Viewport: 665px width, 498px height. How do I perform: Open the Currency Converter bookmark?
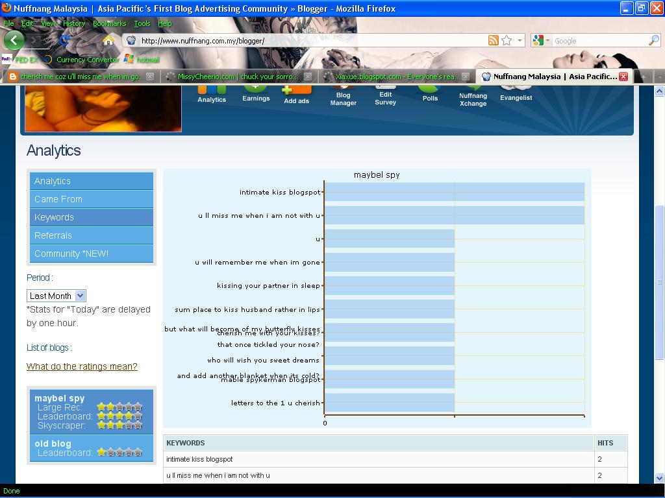coord(81,60)
